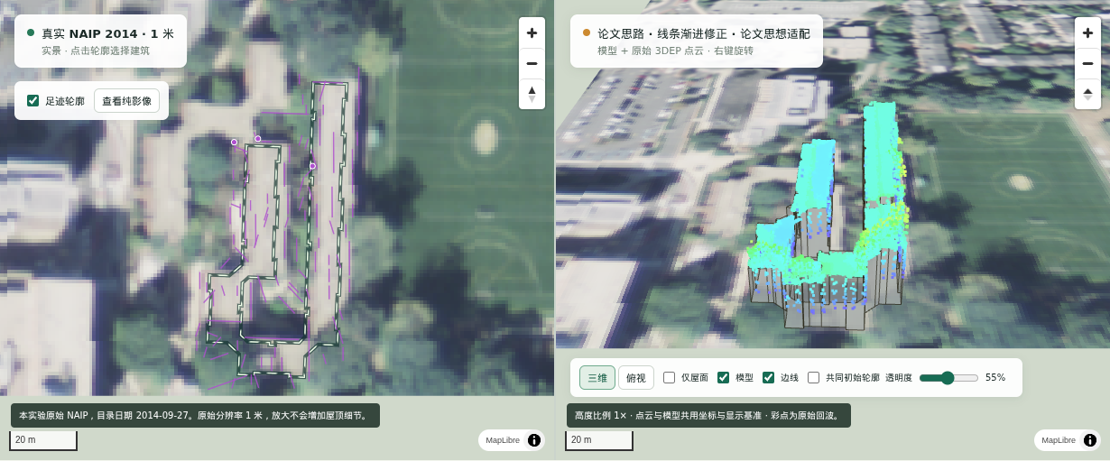Zoom out on the left NAIP map
The height and width of the screenshot is (461, 1110).
(x=532, y=63)
